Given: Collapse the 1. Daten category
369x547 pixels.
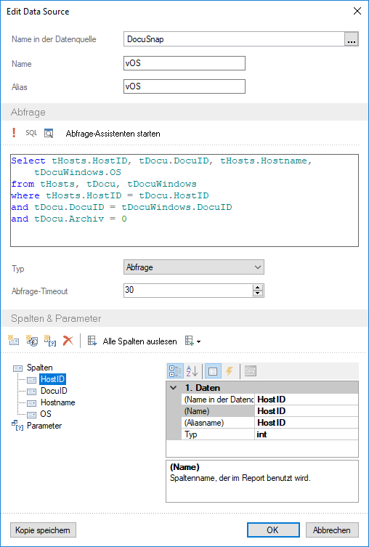Looking at the screenshot, I should click(174, 388).
